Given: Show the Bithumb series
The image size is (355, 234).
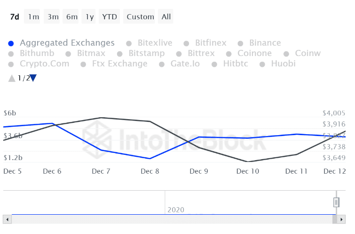Looking at the screenshot, I should point(37,53).
